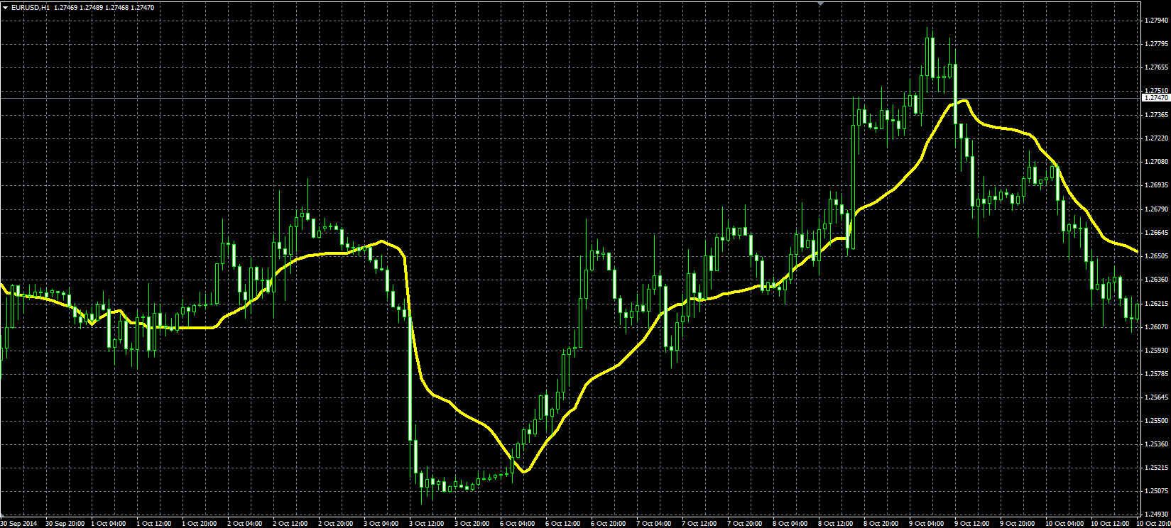This screenshot has height=528, width=1171.
Task: Click the EURUSD,H1 chart title text
Action: 31,7
